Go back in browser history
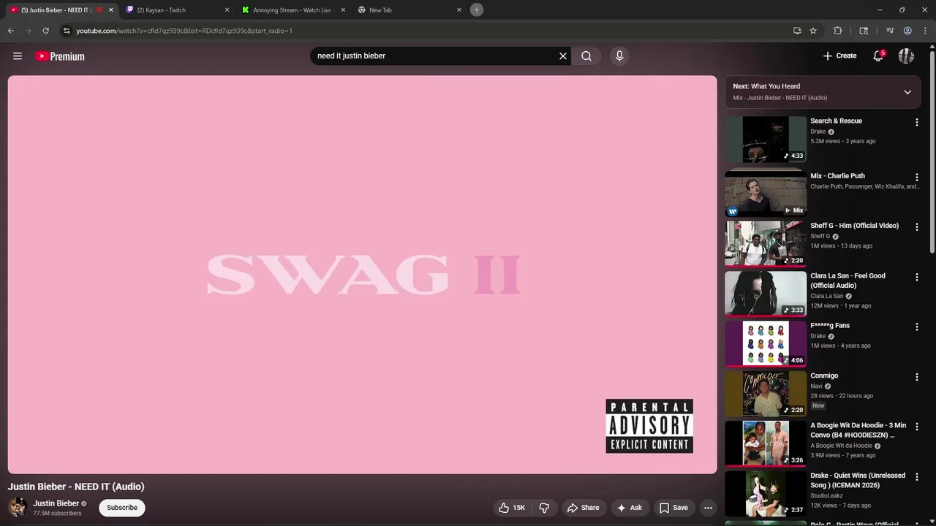Screen dimensions: 936x526 pos(10,31)
